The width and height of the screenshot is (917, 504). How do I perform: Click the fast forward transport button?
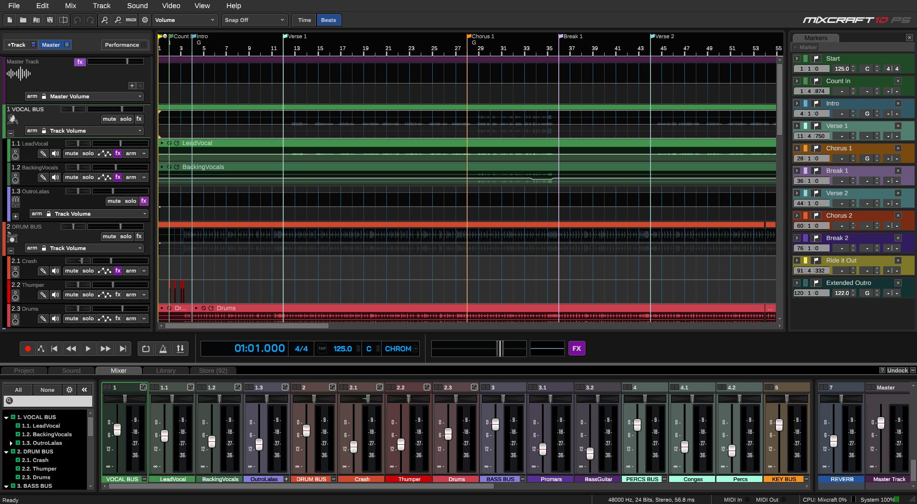point(105,349)
